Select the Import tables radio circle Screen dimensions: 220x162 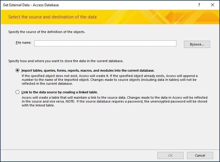[18, 70]
